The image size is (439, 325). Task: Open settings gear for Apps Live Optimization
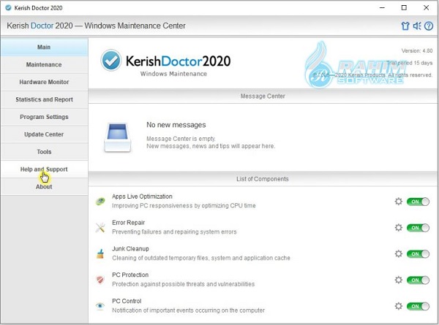(x=399, y=201)
